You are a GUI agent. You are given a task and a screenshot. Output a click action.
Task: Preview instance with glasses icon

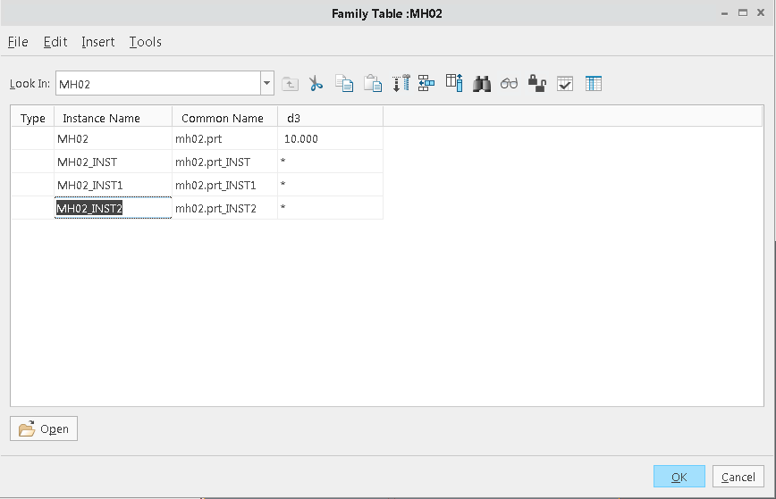[x=509, y=84]
